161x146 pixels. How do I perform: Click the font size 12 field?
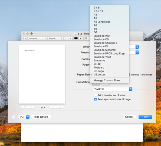66,38
